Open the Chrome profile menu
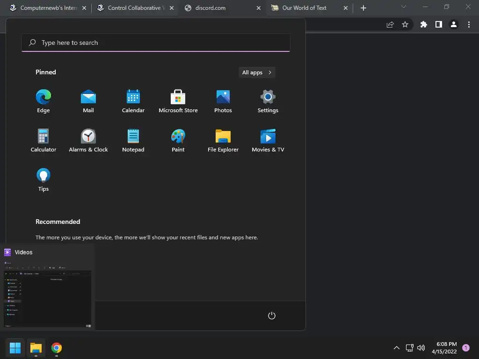The image size is (479, 359). (454, 24)
